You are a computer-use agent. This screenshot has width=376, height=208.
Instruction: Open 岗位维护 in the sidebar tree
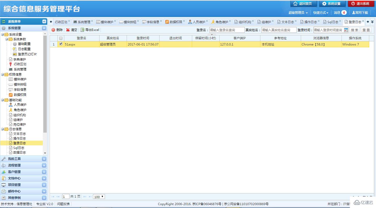(20, 124)
